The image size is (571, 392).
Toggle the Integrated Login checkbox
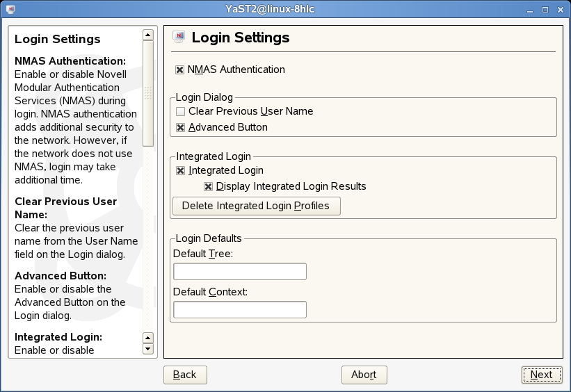click(181, 171)
